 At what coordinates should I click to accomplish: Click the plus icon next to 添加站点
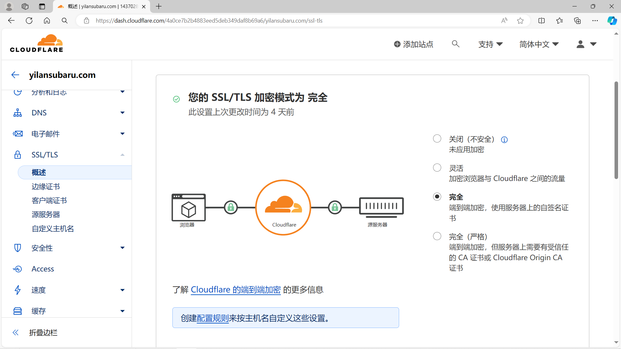coord(397,44)
